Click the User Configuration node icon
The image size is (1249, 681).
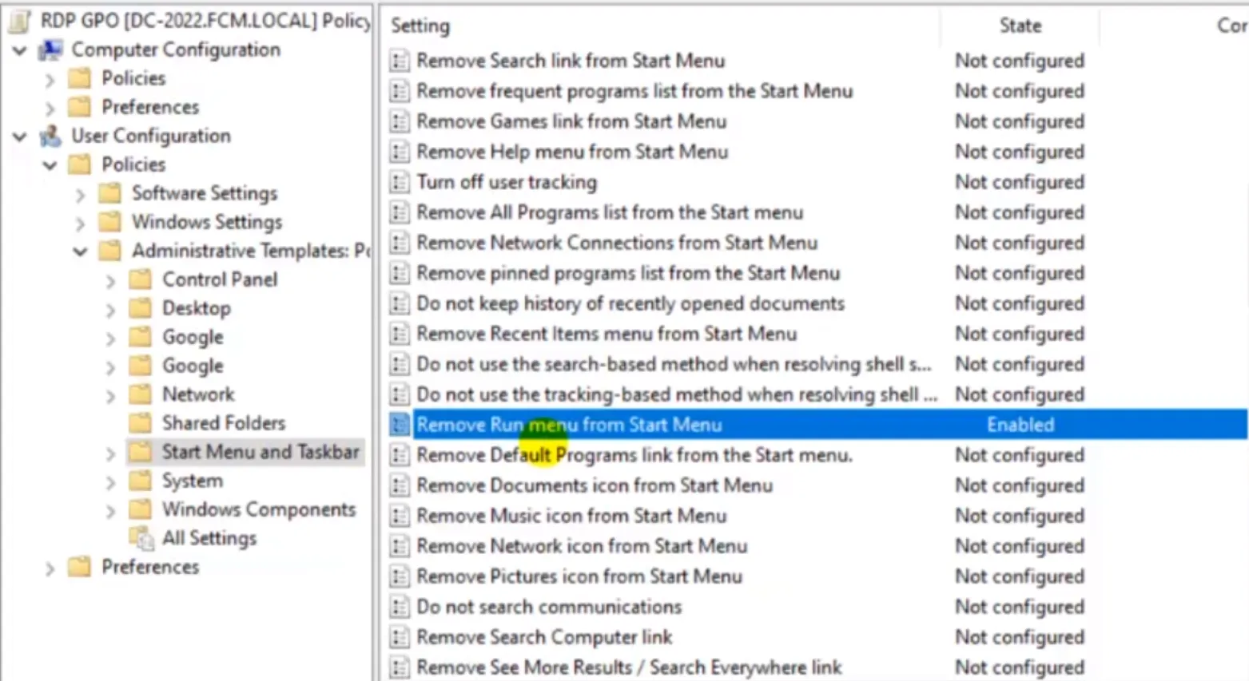click(50, 136)
